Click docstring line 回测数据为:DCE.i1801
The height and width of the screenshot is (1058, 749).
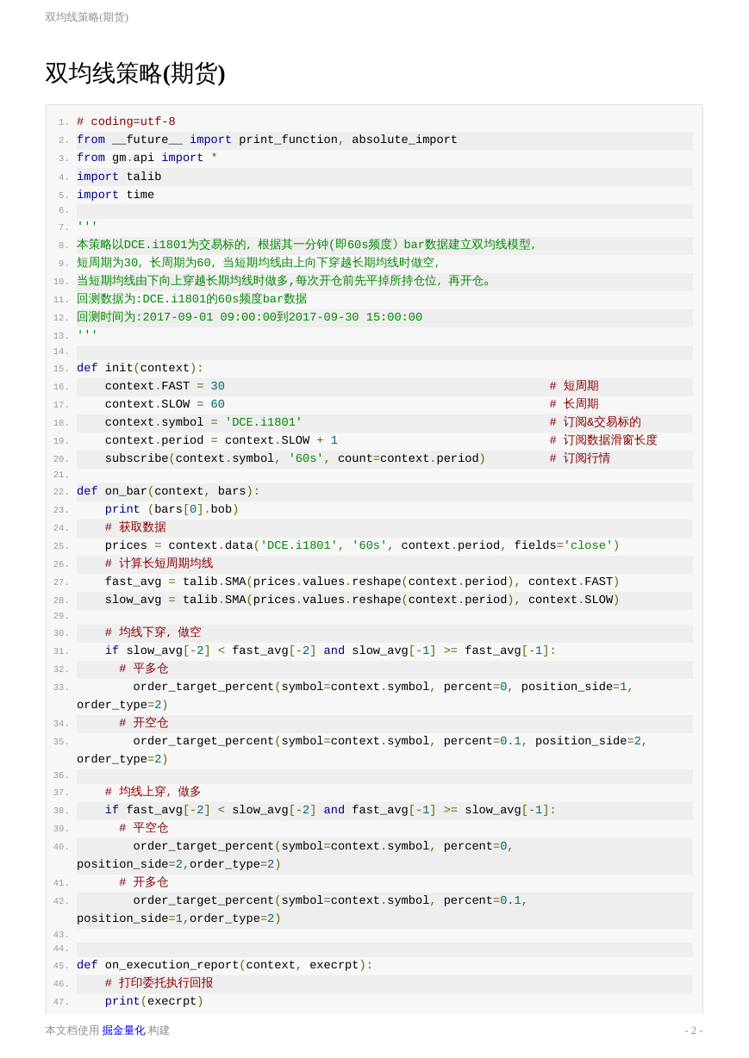[191, 299]
